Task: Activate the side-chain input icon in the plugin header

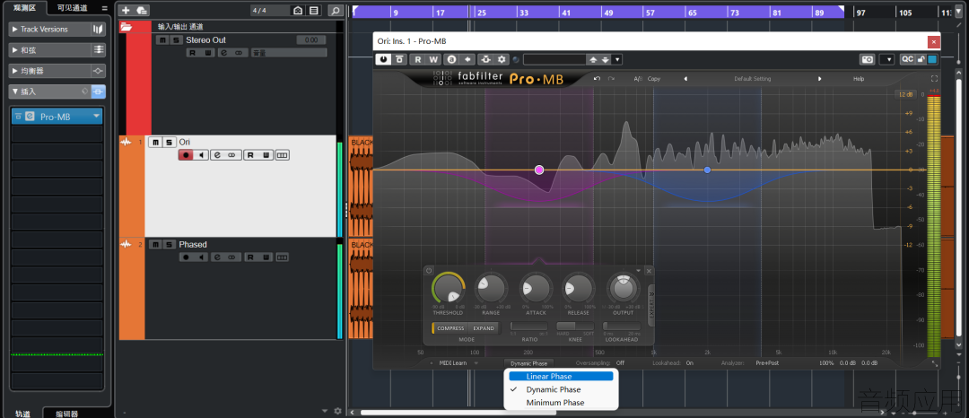Action: pyautogui.click(x=485, y=59)
